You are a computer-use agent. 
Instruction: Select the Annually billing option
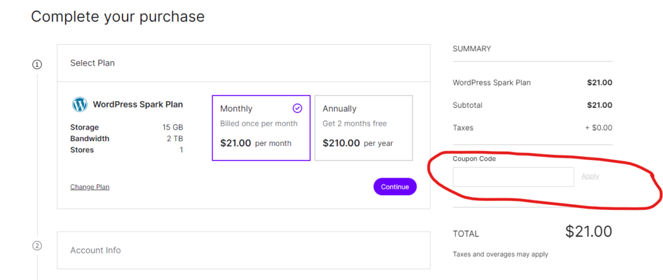[x=364, y=128]
